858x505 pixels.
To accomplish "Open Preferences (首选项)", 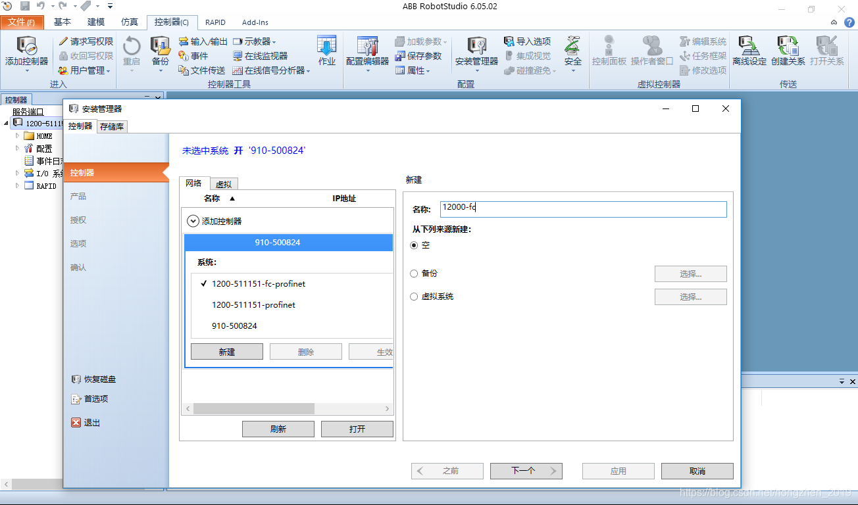I will (89, 398).
